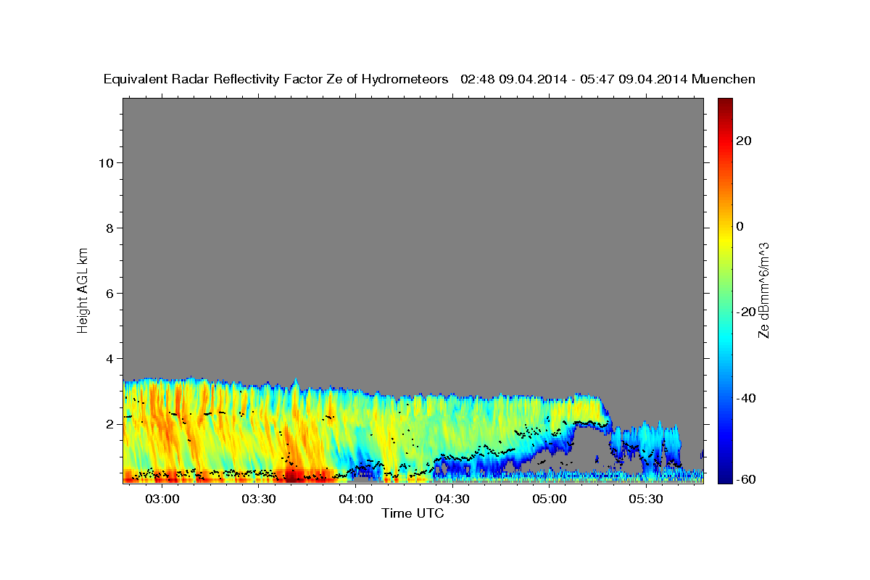Click the '03:30' time tick label
Viewport: 870px width, 580px height.
(x=259, y=500)
